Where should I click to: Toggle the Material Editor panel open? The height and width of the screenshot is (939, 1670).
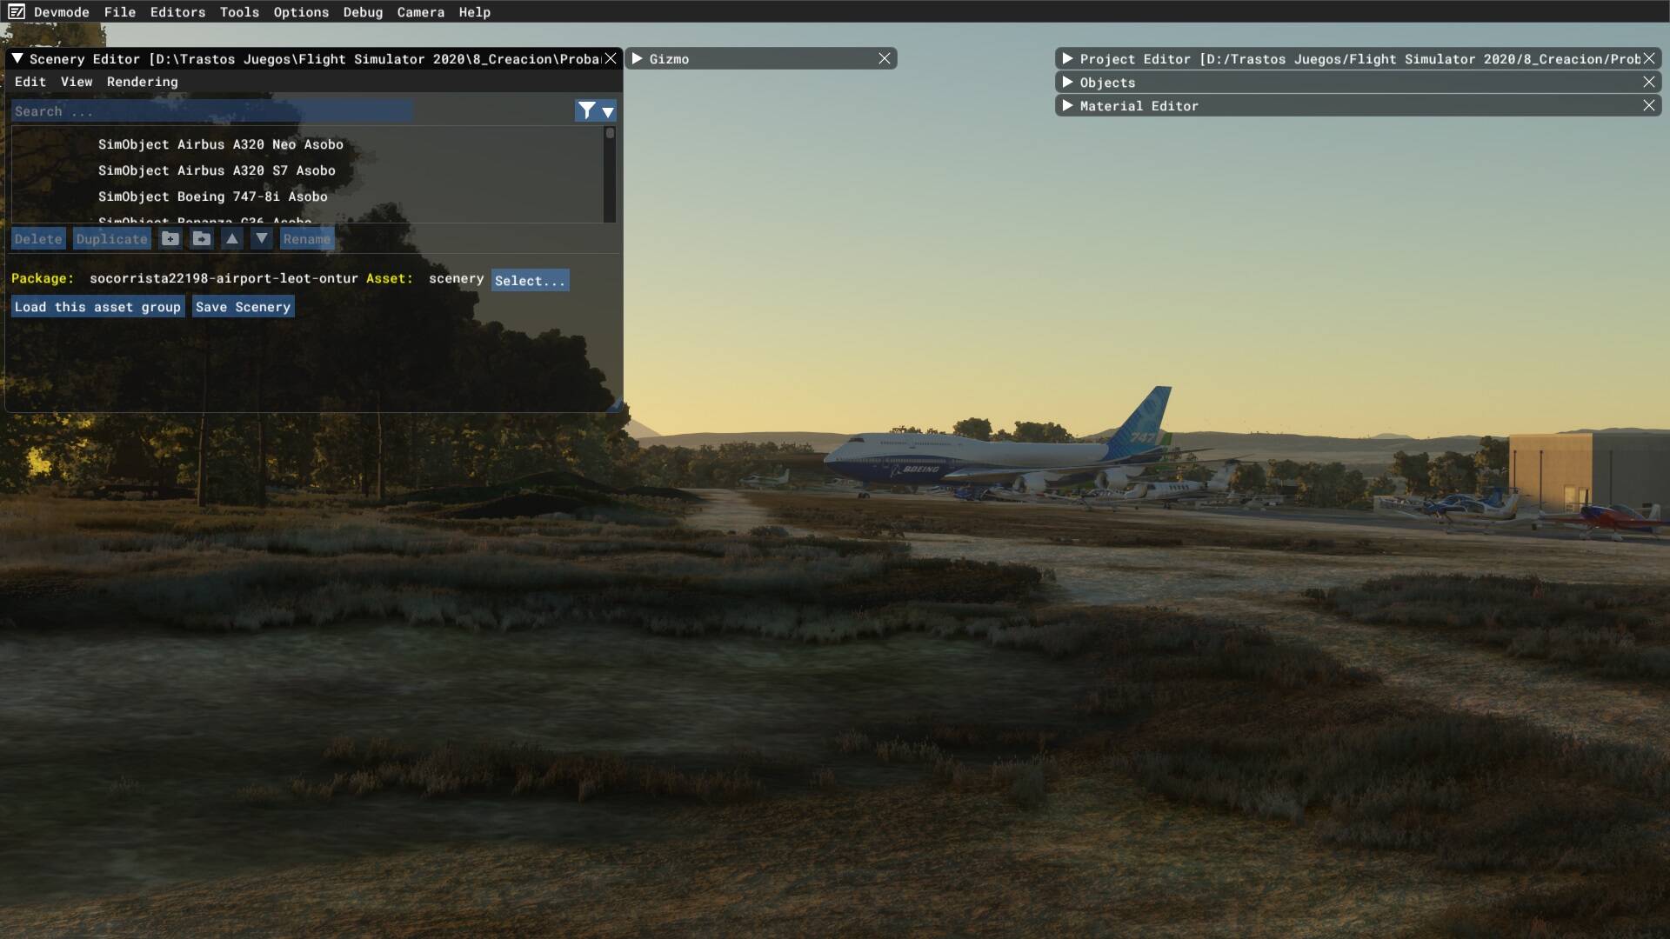[x=1068, y=105]
